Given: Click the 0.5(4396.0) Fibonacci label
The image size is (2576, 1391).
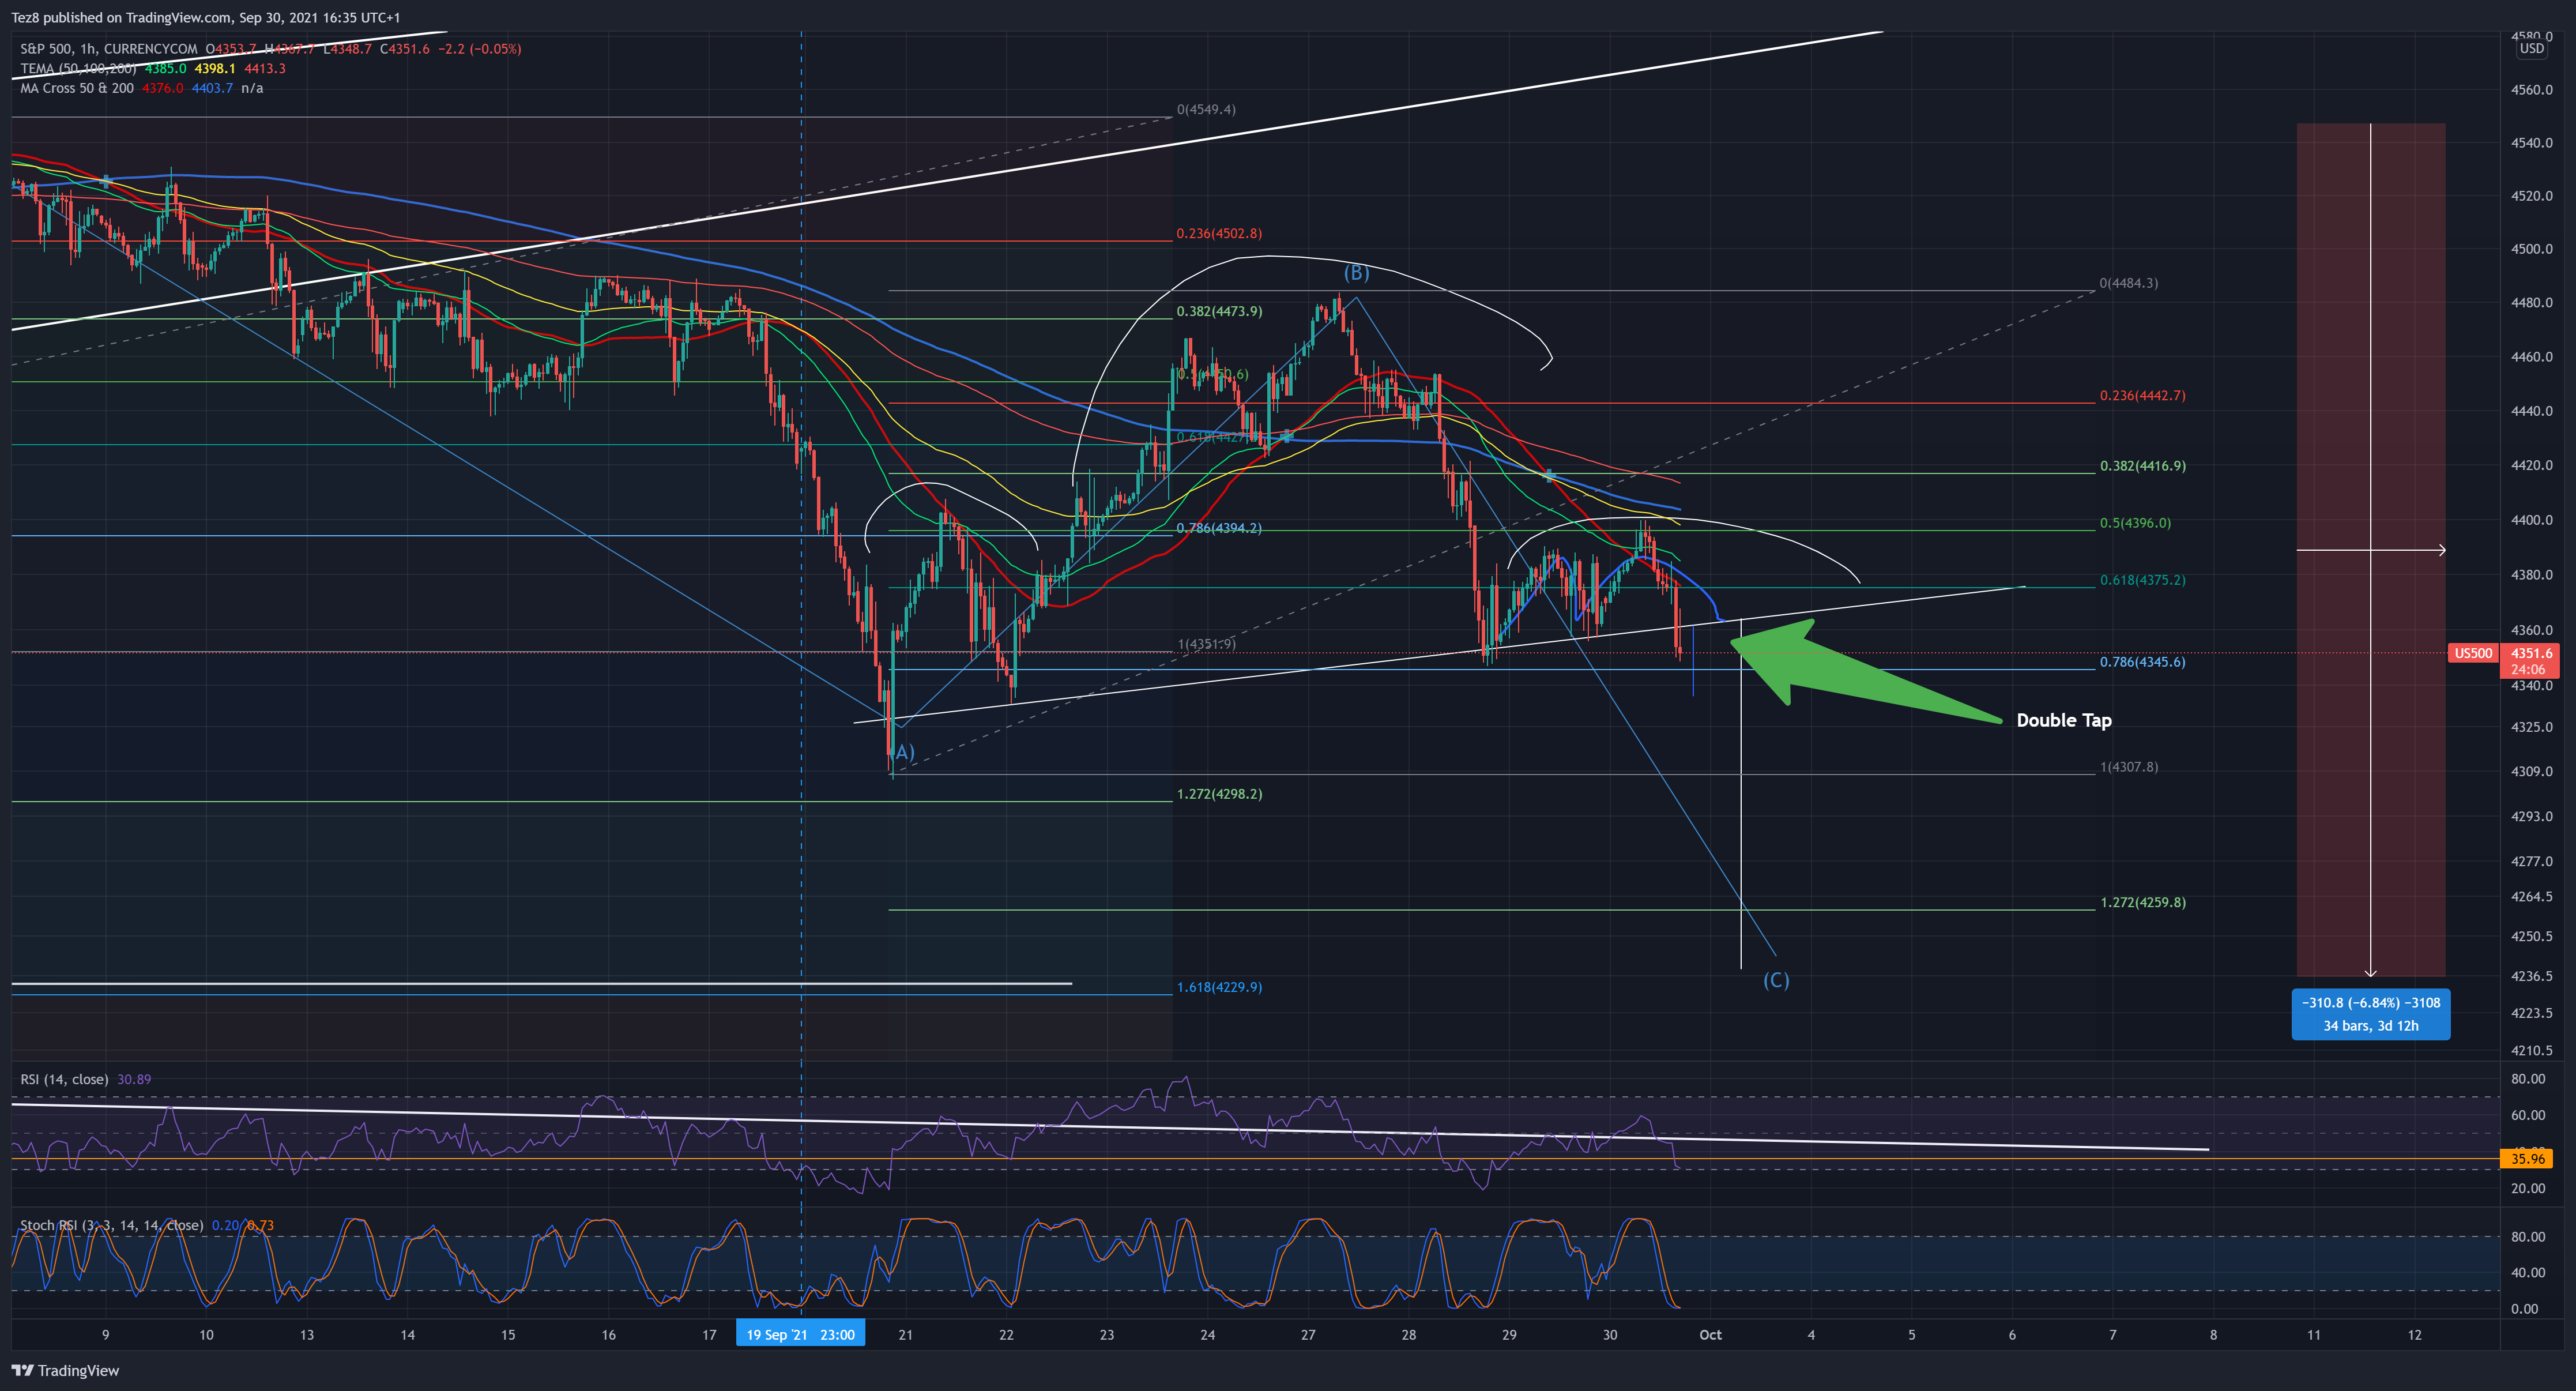Looking at the screenshot, I should click(x=2135, y=523).
